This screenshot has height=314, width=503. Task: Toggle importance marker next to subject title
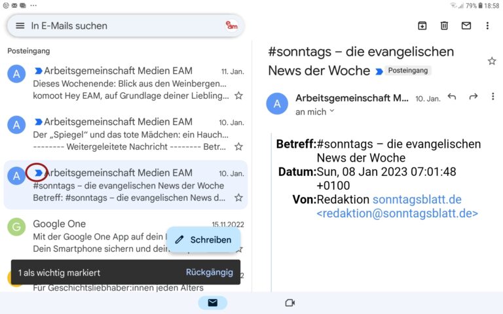click(x=379, y=71)
